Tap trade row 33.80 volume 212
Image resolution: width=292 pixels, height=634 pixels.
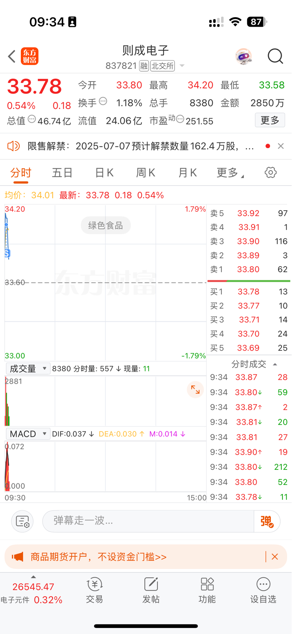click(249, 467)
